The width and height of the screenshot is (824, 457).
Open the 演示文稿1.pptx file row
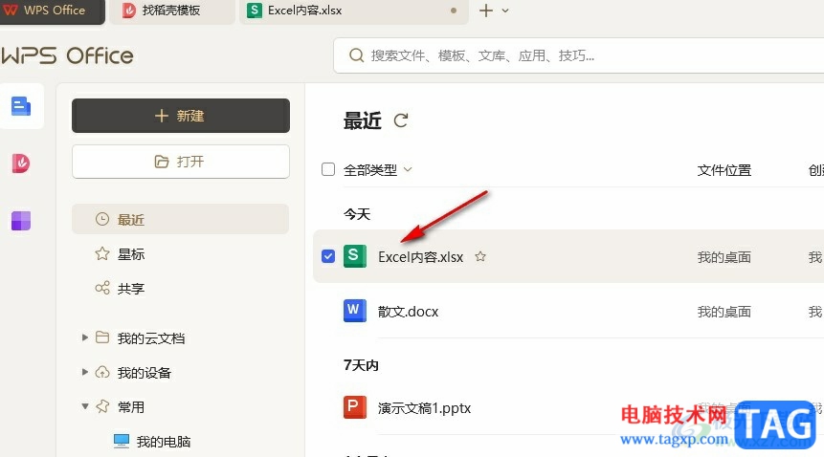[x=568, y=407]
